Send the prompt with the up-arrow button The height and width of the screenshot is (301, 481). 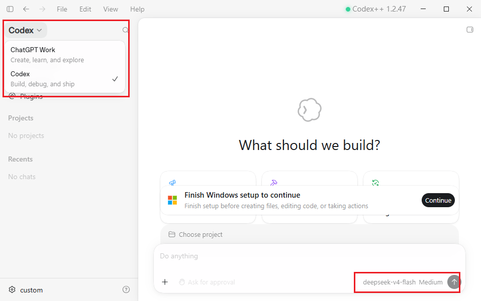[454, 282]
